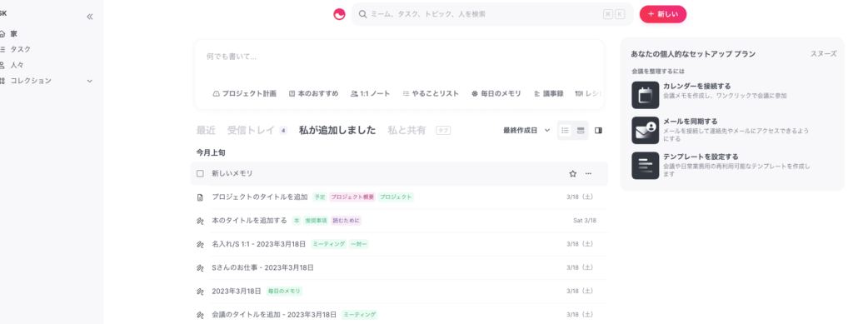Open the 最終作成日 sort dropdown
Viewport: 853px width, 324px height.
coord(526,131)
